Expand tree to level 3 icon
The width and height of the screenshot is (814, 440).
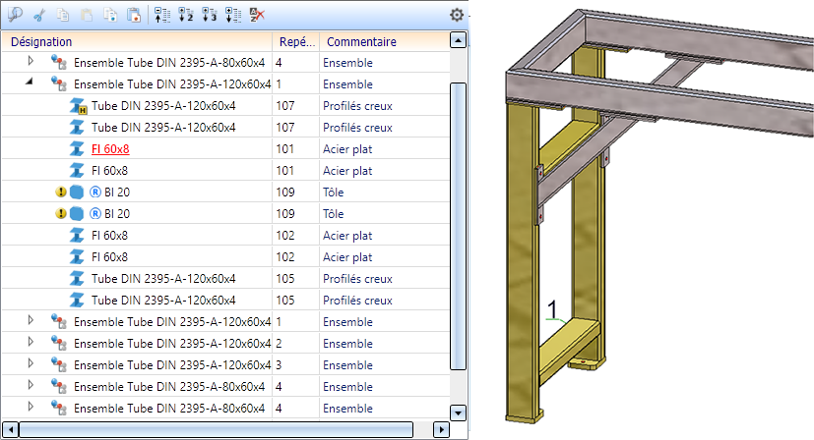[x=210, y=15]
